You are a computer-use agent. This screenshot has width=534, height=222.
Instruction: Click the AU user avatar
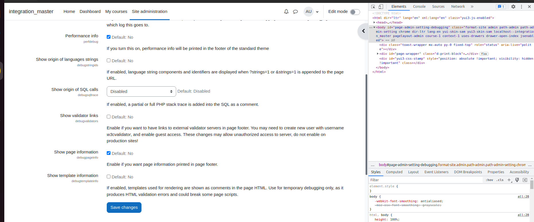tap(308, 11)
